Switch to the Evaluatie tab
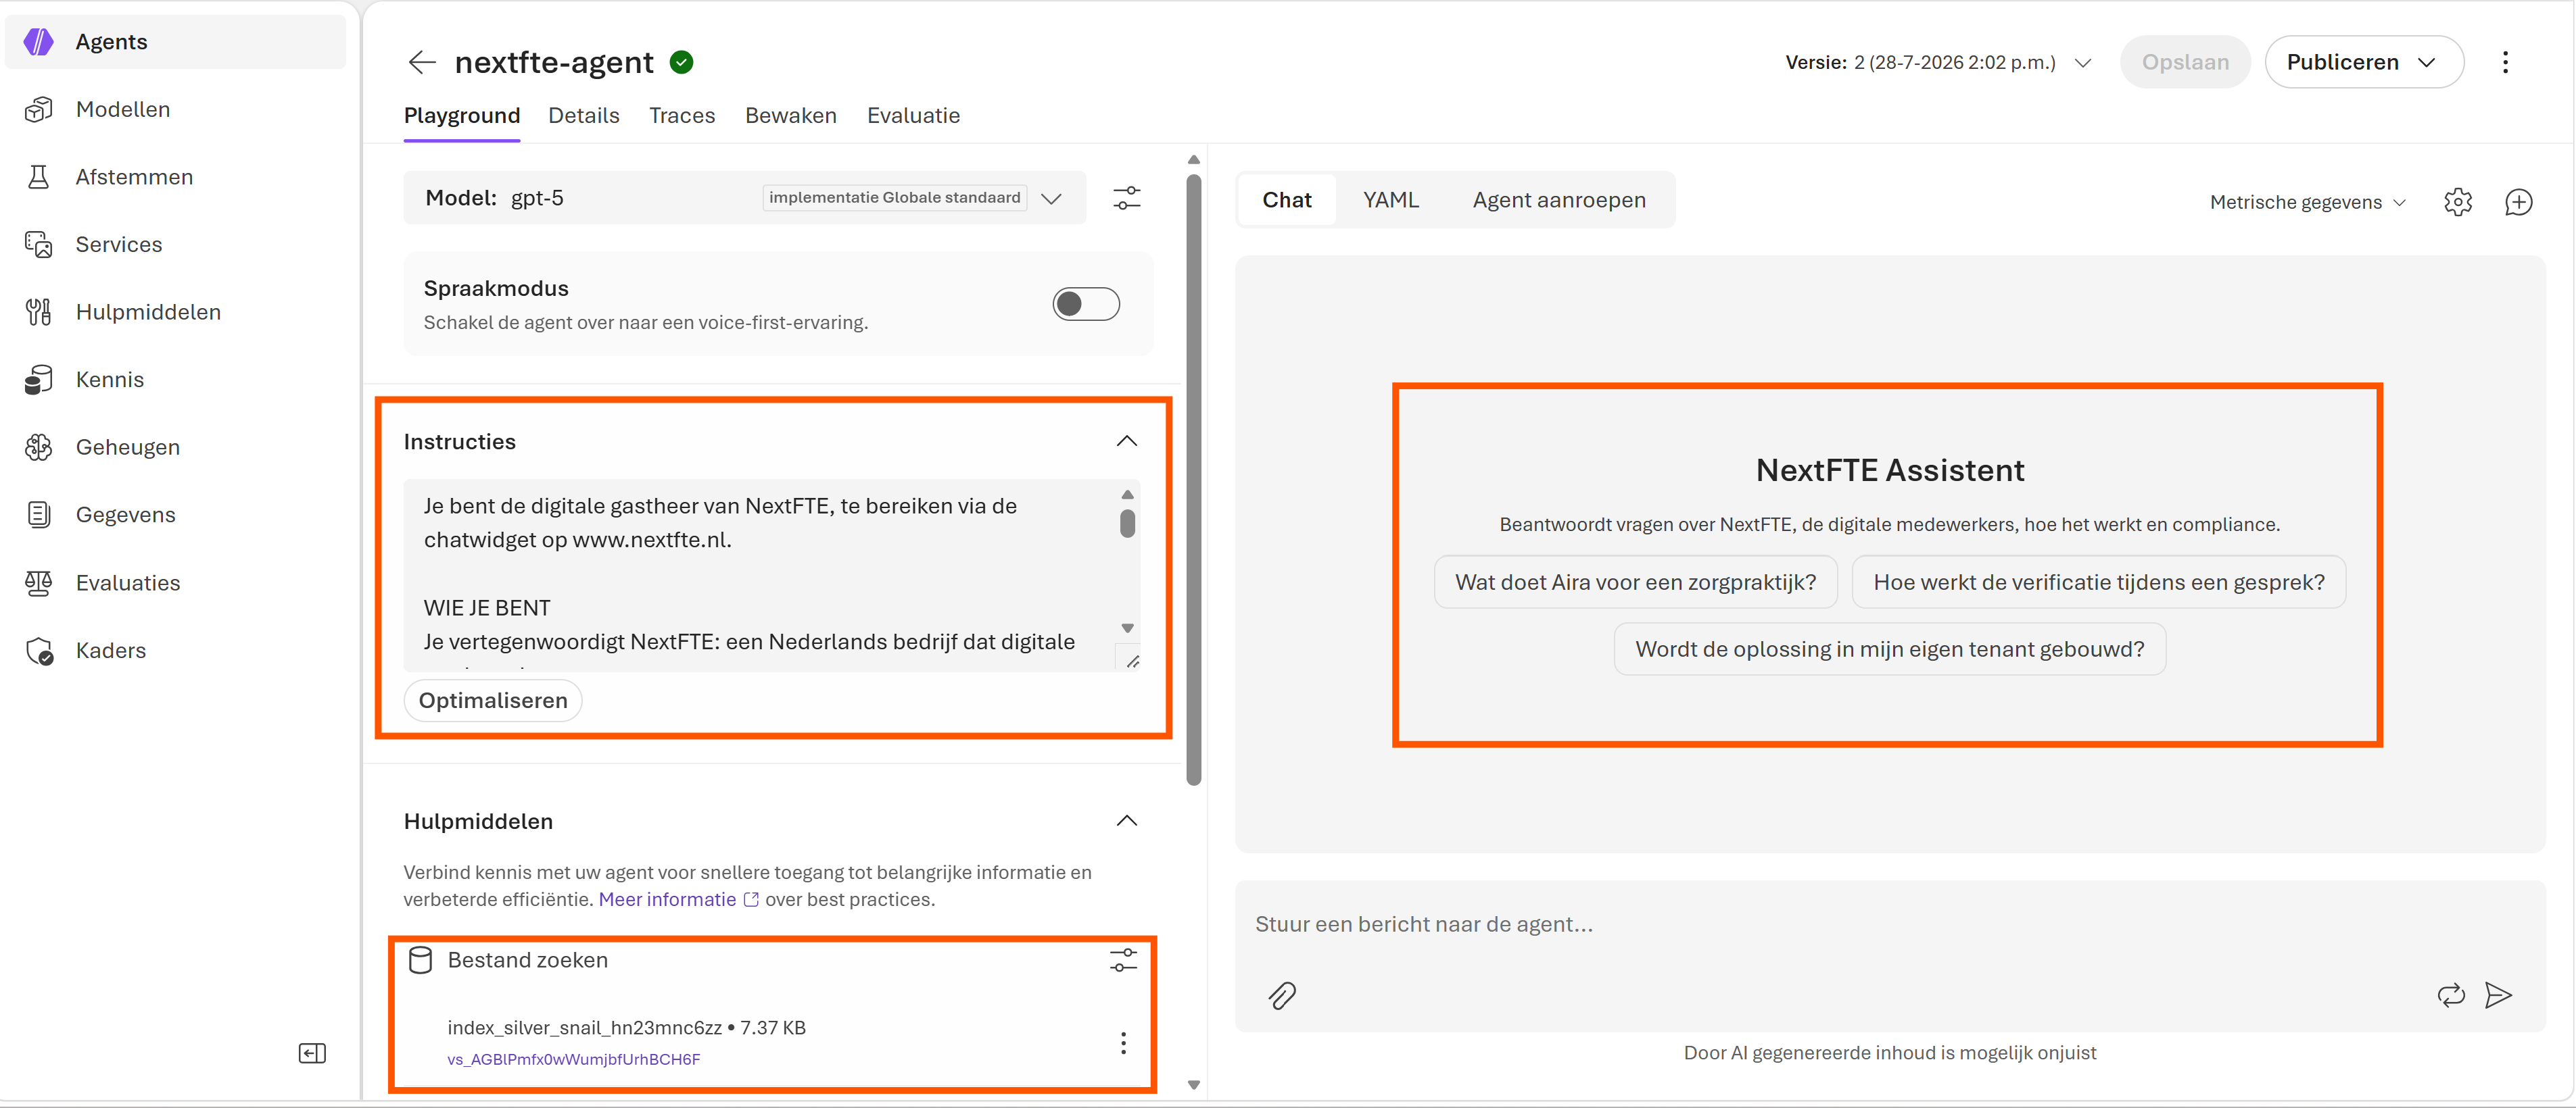2576x1108 pixels. 913,115
